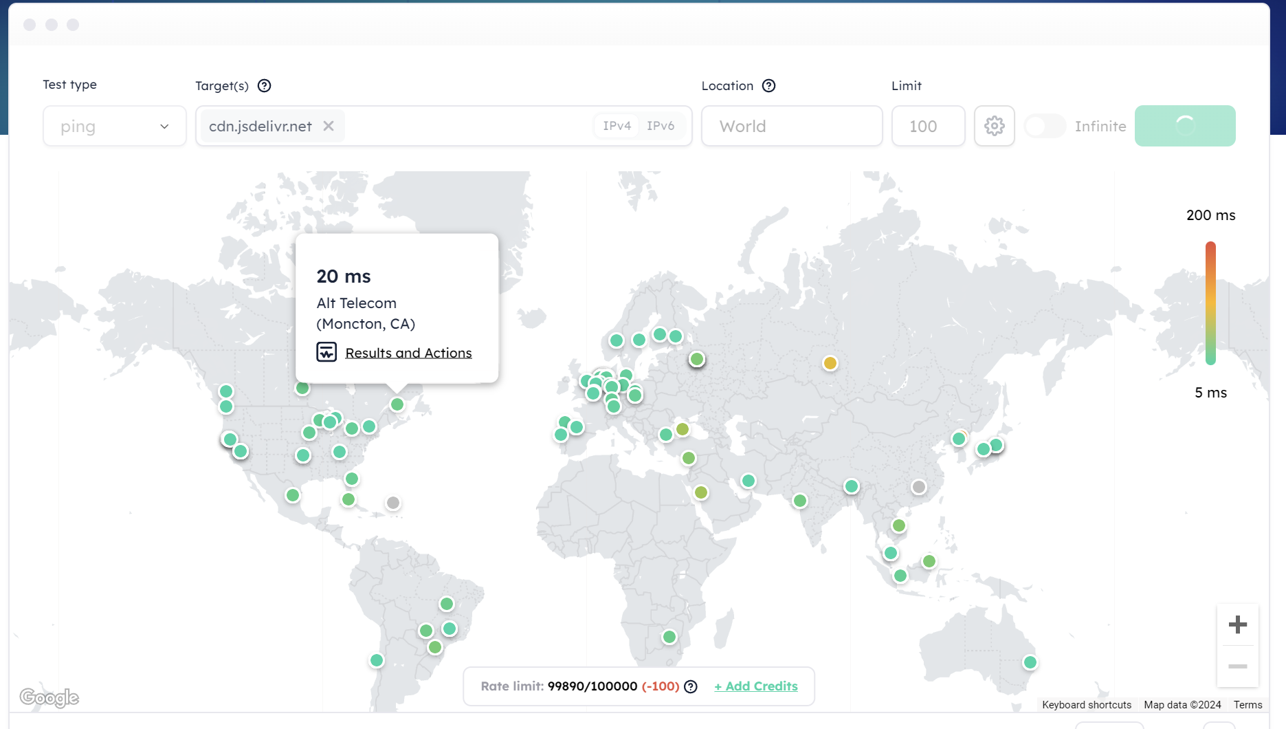The image size is (1286, 729).
Task: Select the probe marker in Chile
Action: tap(377, 660)
